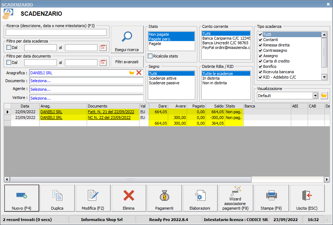Click Stampa (F9) printer button
Image resolution: width=333 pixels, height=225 pixels.
point(271,198)
